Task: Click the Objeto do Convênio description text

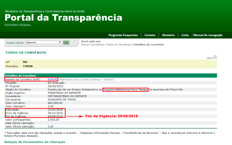Action: pos(115,90)
